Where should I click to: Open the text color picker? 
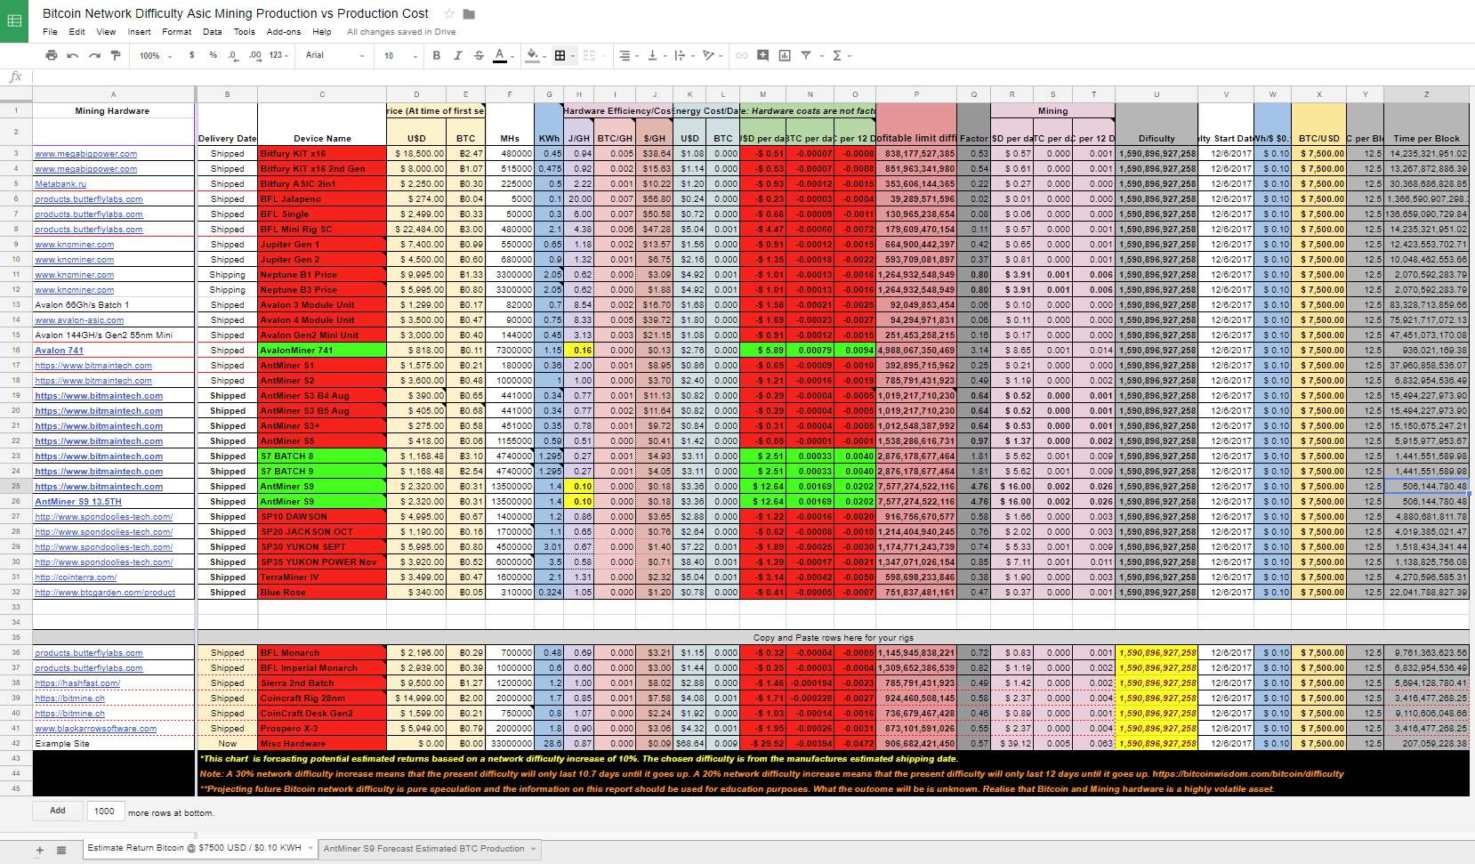click(500, 55)
